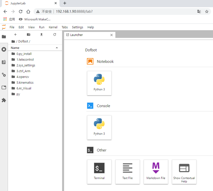Viewport: 213px width, 191px height.
Task: Launch a Python 3 Console
Action: point(99,127)
